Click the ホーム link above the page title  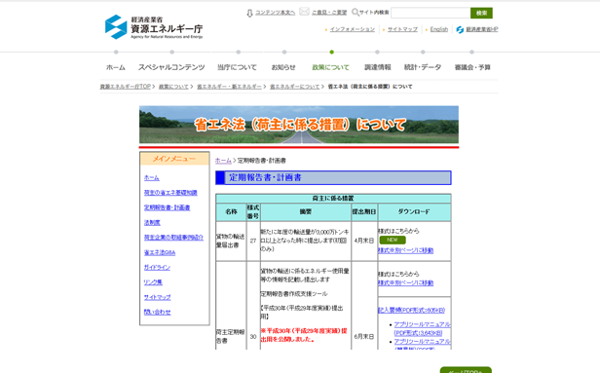[x=223, y=161]
